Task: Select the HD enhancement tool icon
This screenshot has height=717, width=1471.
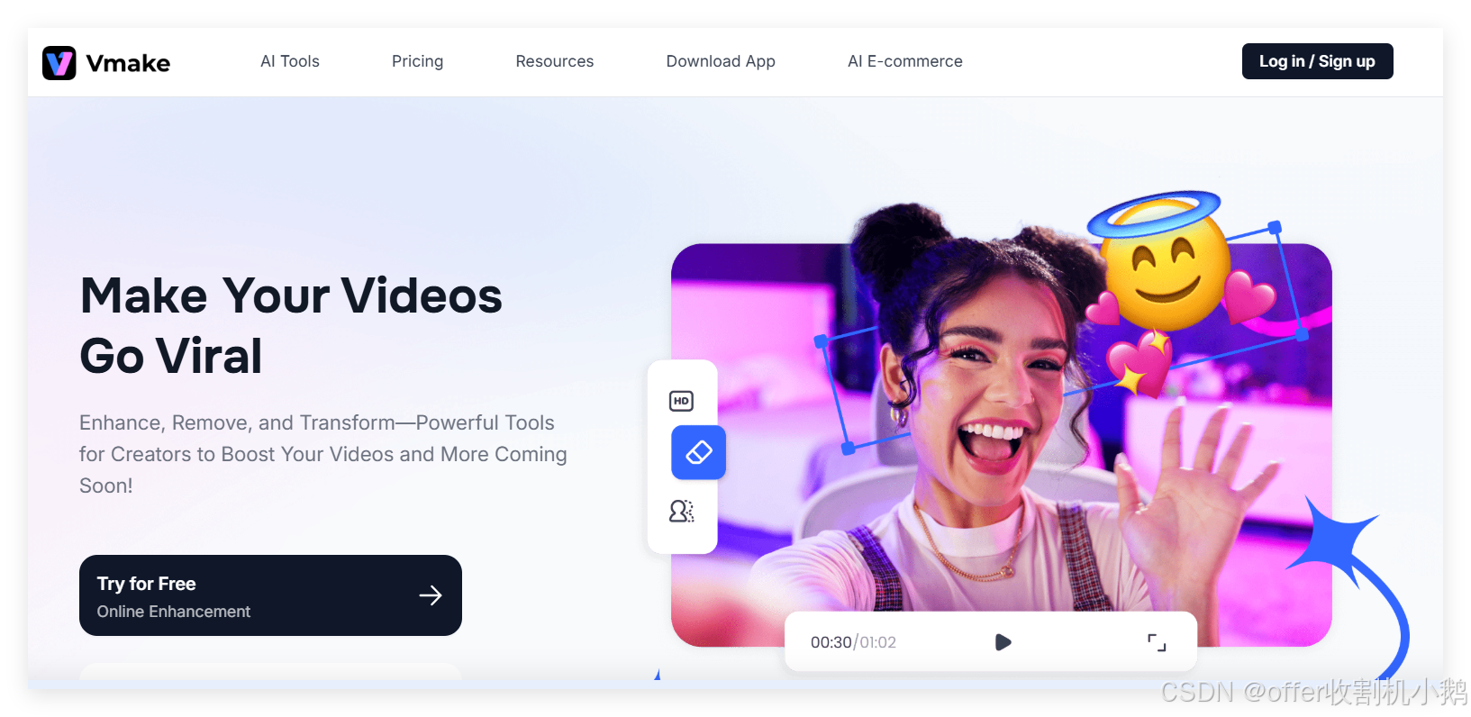Action: 682,401
